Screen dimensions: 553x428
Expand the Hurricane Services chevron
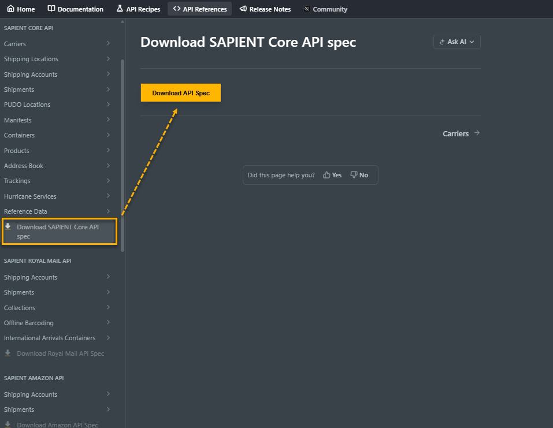(108, 196)
